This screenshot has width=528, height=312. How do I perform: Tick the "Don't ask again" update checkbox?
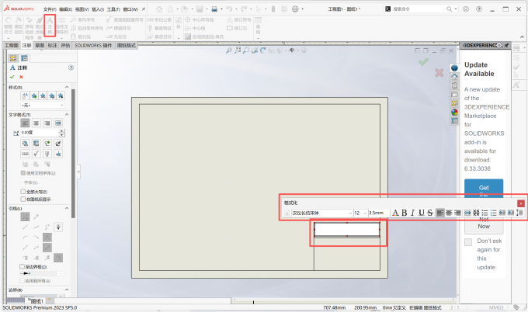pos(468,242)
